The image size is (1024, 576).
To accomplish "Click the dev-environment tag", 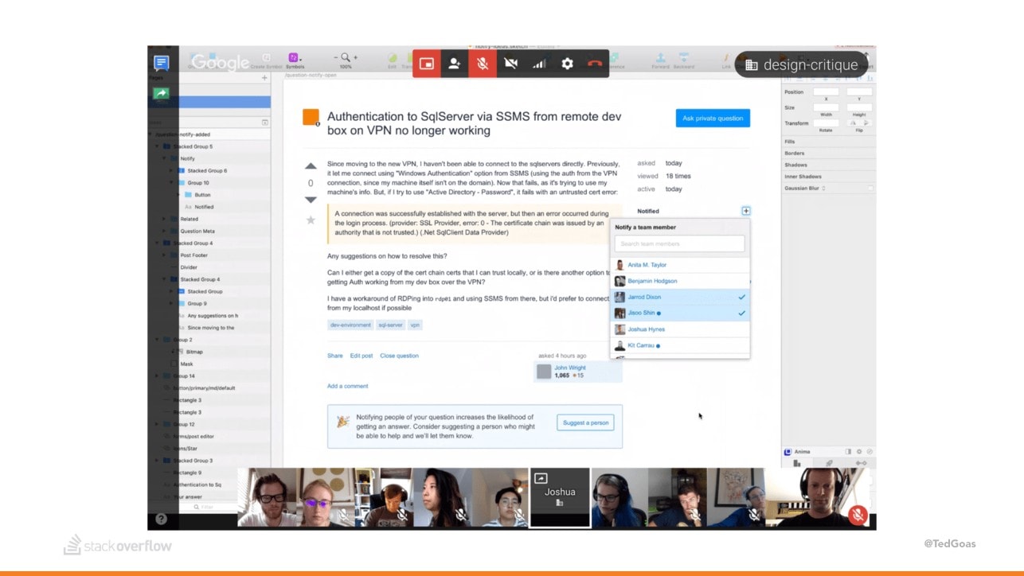I will pyautogui.click(x=351, y=325).
